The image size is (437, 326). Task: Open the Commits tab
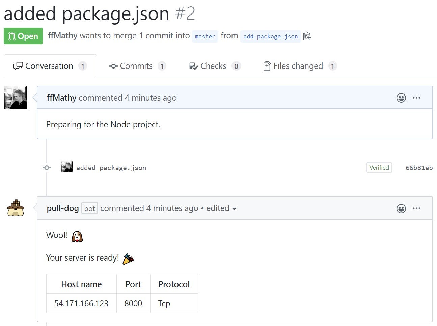[x=137, y=66]
